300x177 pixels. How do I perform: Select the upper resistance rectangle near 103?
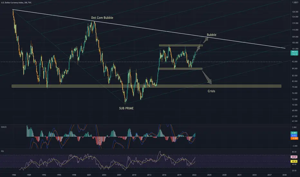181,46
